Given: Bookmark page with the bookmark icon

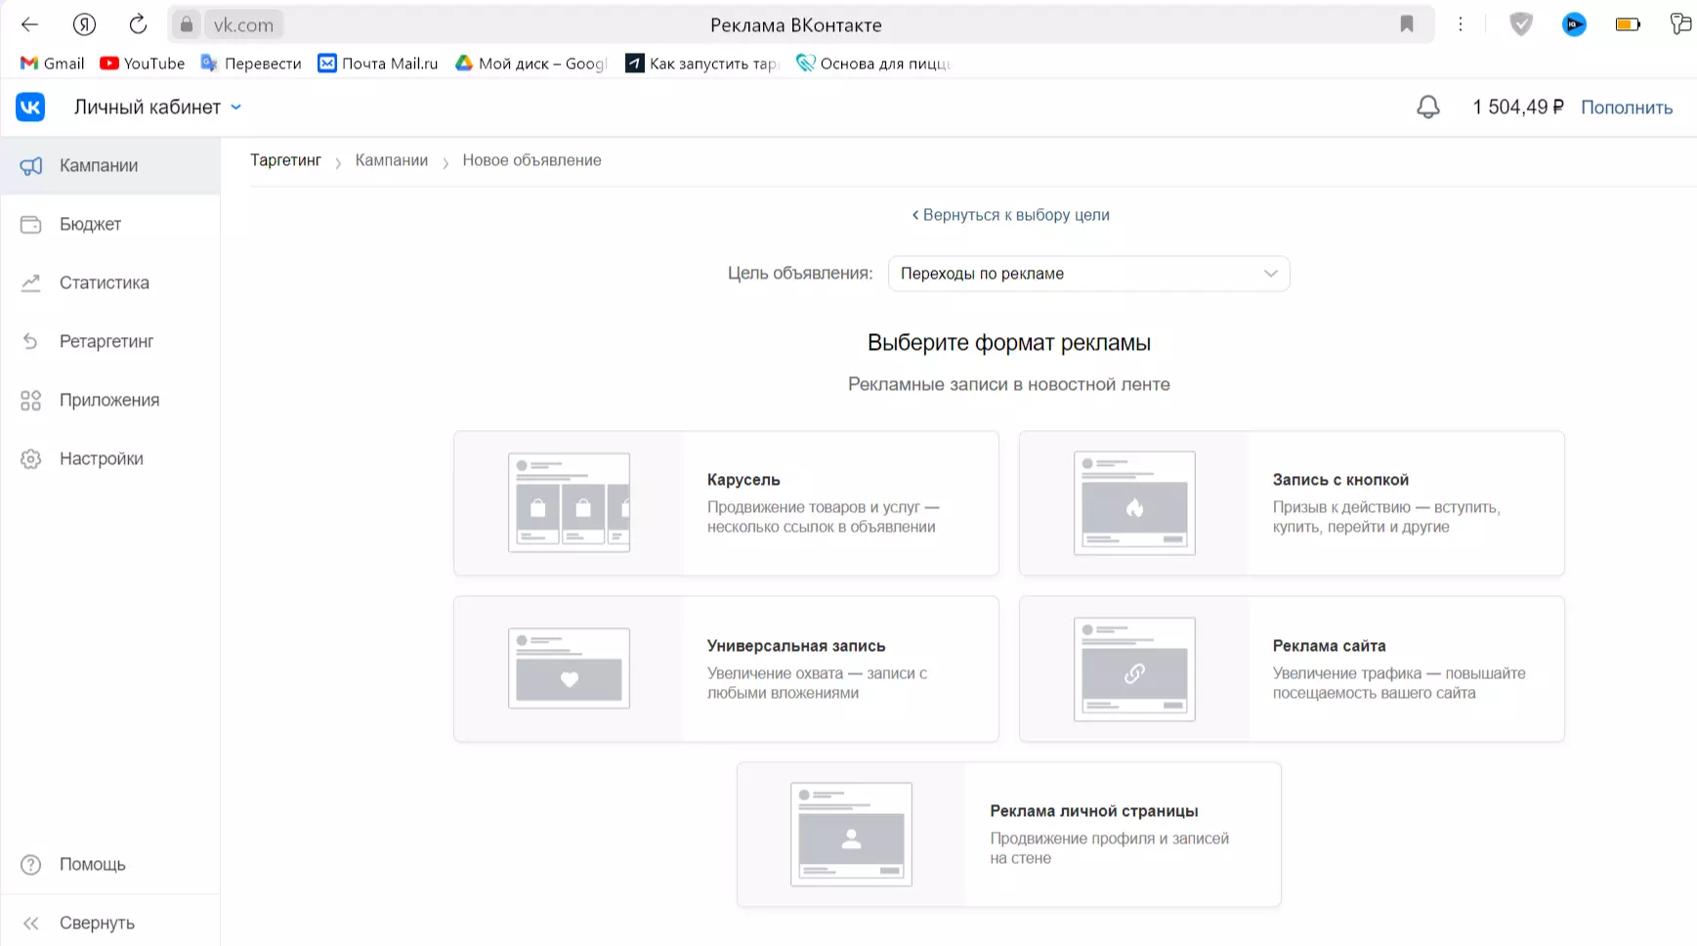Looking at the screenshot, I should 1406,24.
